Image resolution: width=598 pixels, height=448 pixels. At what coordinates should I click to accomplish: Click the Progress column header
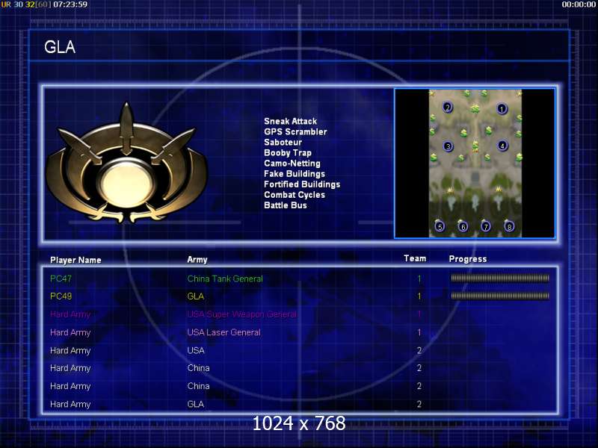(468, 259)
